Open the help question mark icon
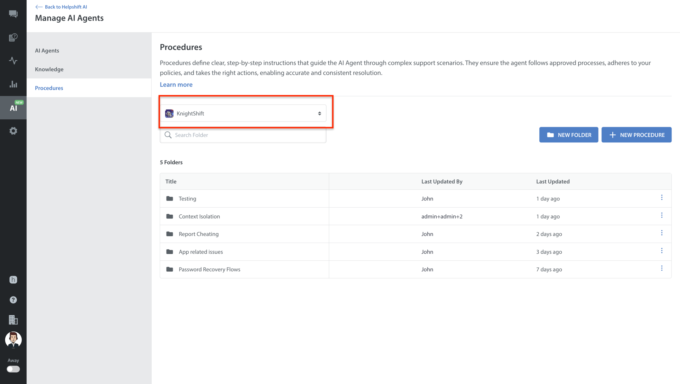Viewport: 680px width, 384px height. (x=13, y=300)
